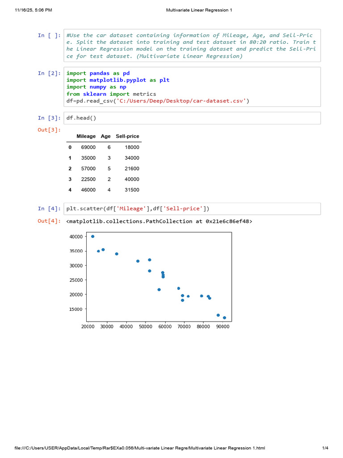Click the plt.scatter code cell

(x=192, y=209)
